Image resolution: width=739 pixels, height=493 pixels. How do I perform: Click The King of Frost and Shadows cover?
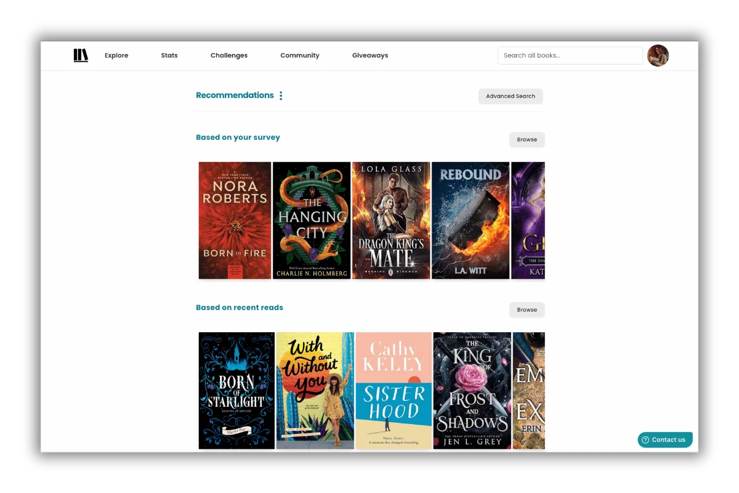(472, 390)
